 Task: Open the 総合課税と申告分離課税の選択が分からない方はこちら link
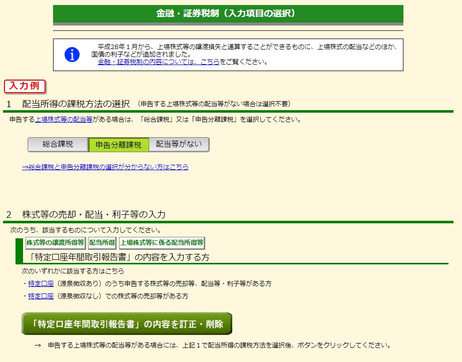pos(105,167)
